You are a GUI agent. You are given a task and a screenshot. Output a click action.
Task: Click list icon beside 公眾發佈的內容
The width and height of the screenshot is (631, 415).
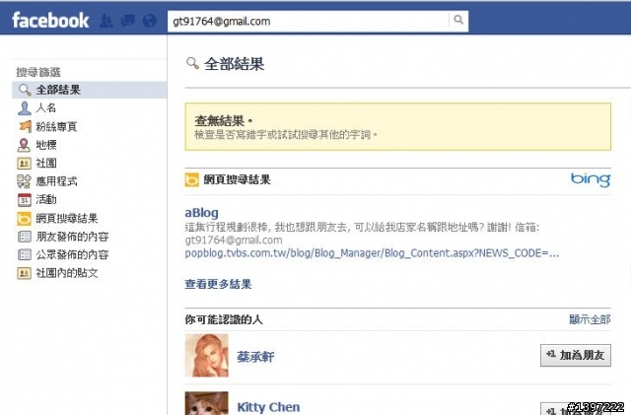24,254
